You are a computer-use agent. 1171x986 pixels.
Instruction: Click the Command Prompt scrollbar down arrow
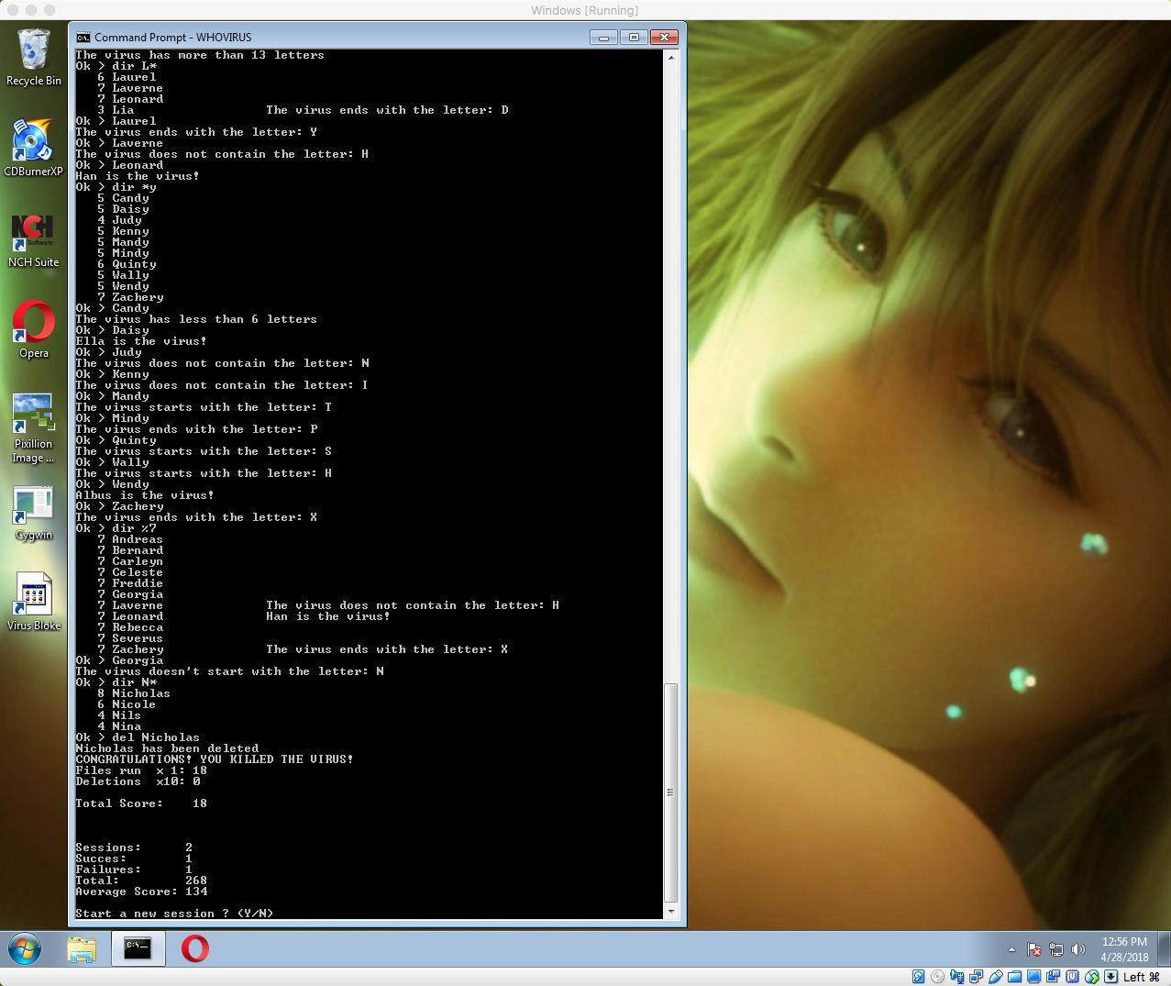(x=670, y=912)
